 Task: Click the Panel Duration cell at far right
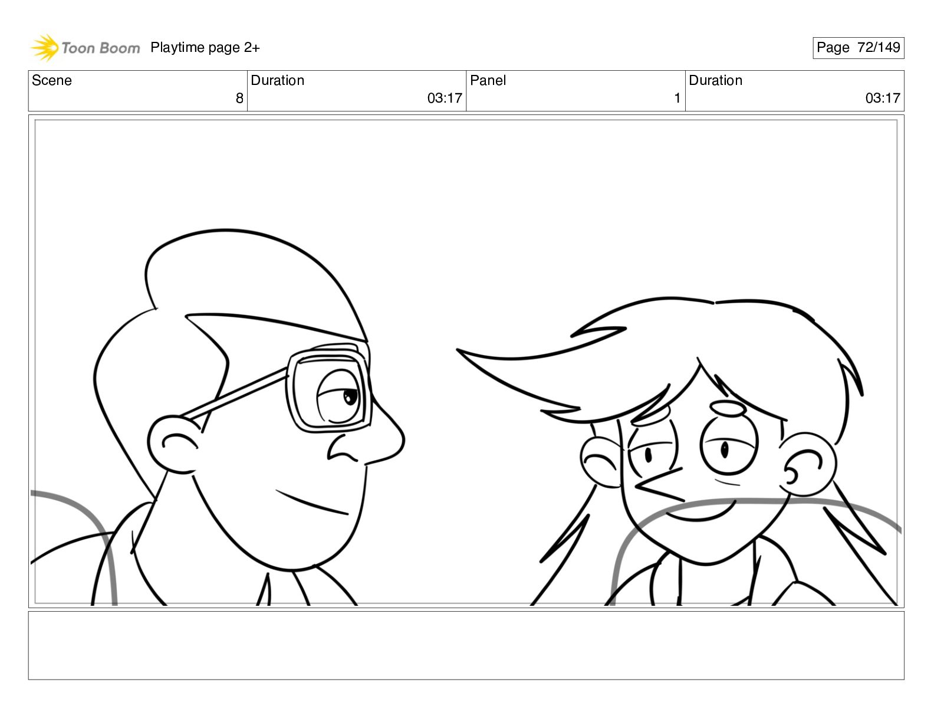794,91
